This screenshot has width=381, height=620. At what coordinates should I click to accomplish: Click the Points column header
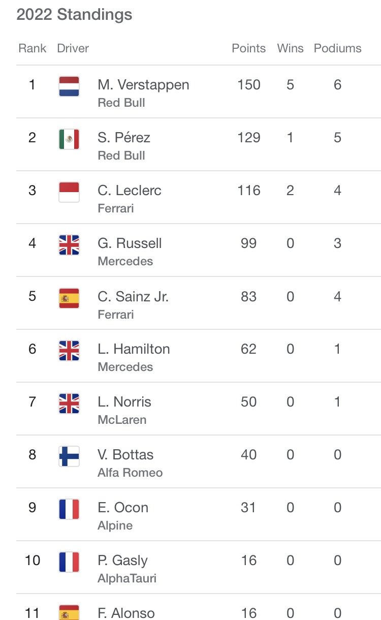[248, 48]
